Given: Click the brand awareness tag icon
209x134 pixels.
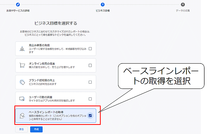Looking at the screenshot, I should [x=22, y=82].
